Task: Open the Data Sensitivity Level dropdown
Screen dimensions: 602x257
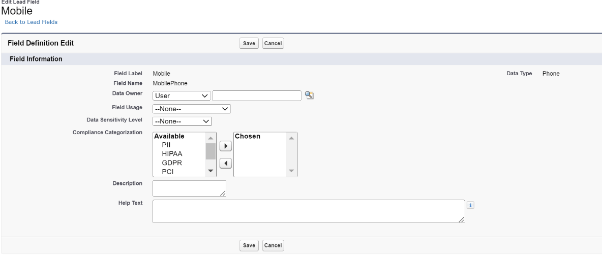Action: click(182, 121)
